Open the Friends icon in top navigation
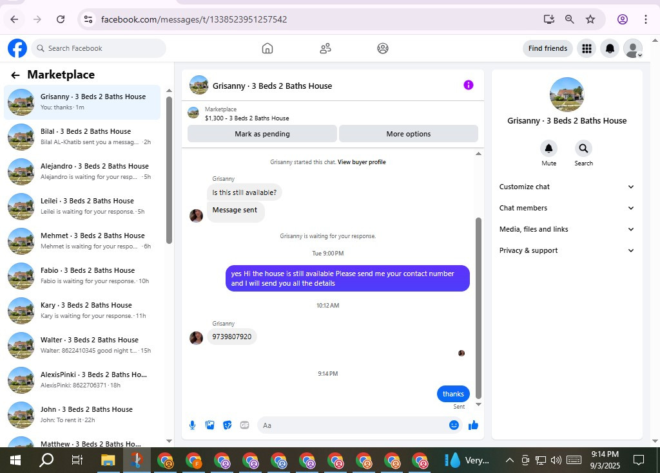The image size is (660, 473). click(x=325, y=48)
